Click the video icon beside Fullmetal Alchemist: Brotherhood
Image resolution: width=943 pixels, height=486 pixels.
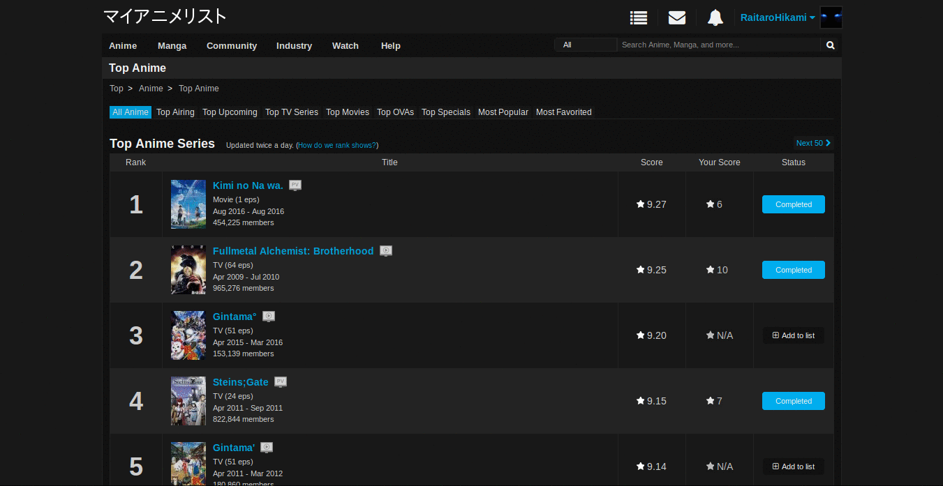click(x=386, y=251)
